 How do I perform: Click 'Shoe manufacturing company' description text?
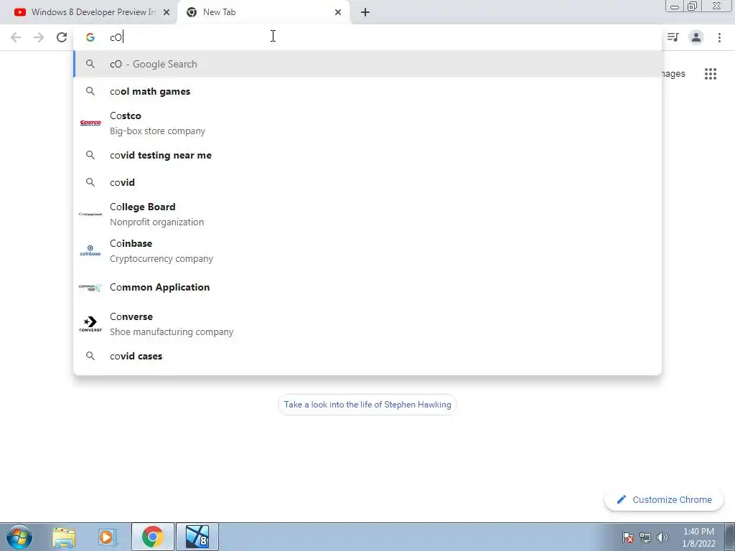[172, 331]
